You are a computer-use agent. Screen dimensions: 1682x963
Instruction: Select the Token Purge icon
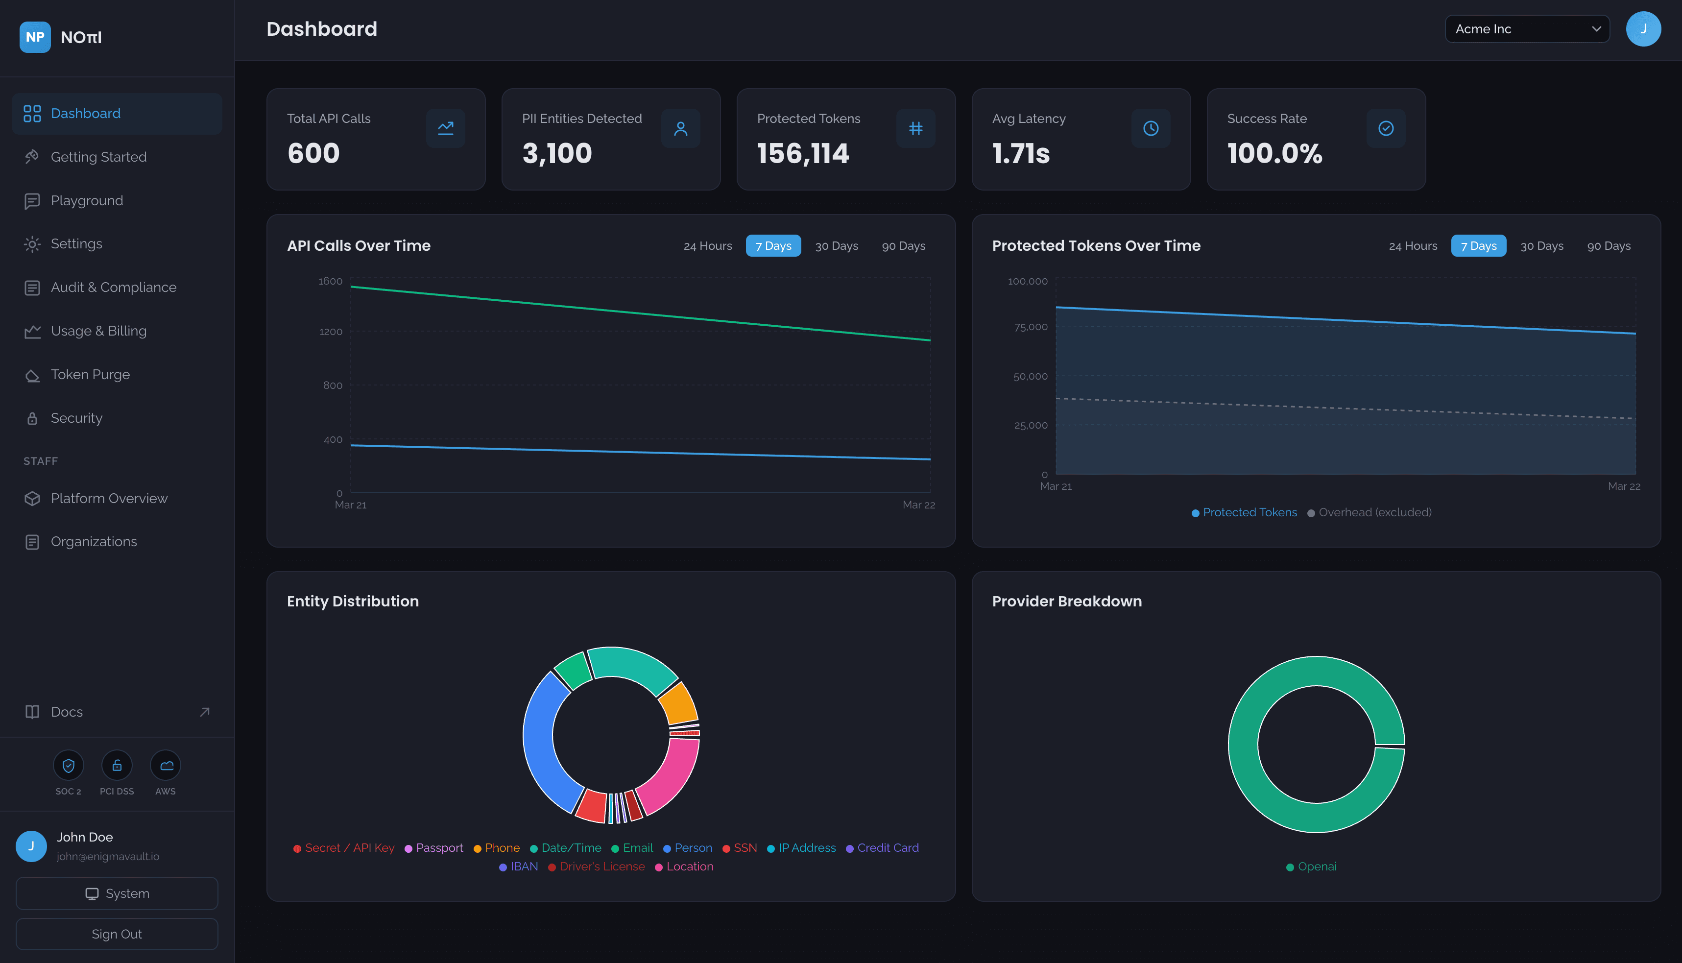32,374
